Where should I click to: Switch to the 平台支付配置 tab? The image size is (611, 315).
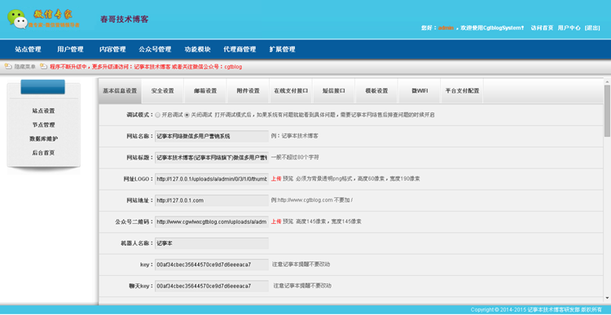[462, 90]
